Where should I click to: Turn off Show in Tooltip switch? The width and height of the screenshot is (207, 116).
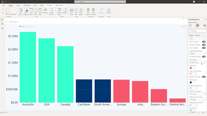[x=204, y=48]
